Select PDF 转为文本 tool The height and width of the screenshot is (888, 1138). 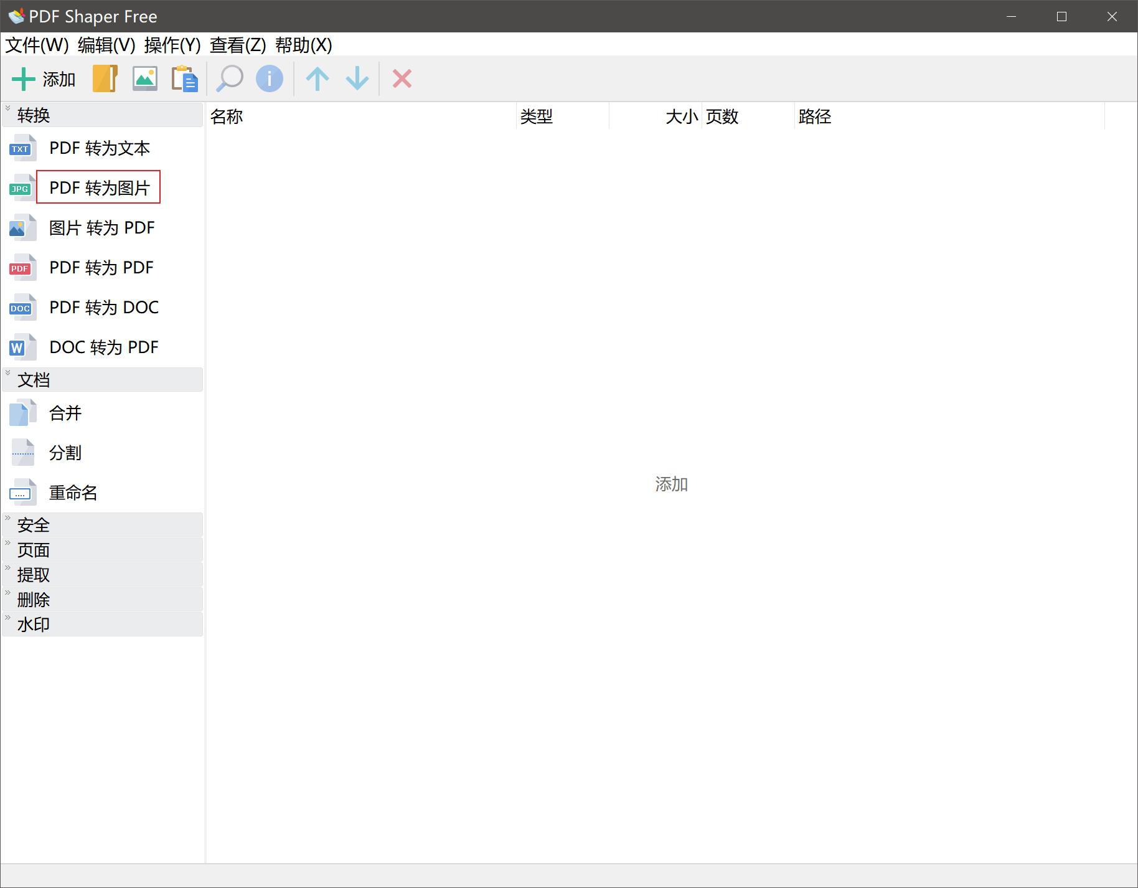(100, 148)
